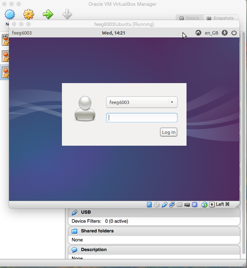
Task: Open the Details tab in VirtualBox Manager
Action: click(189, 18)
